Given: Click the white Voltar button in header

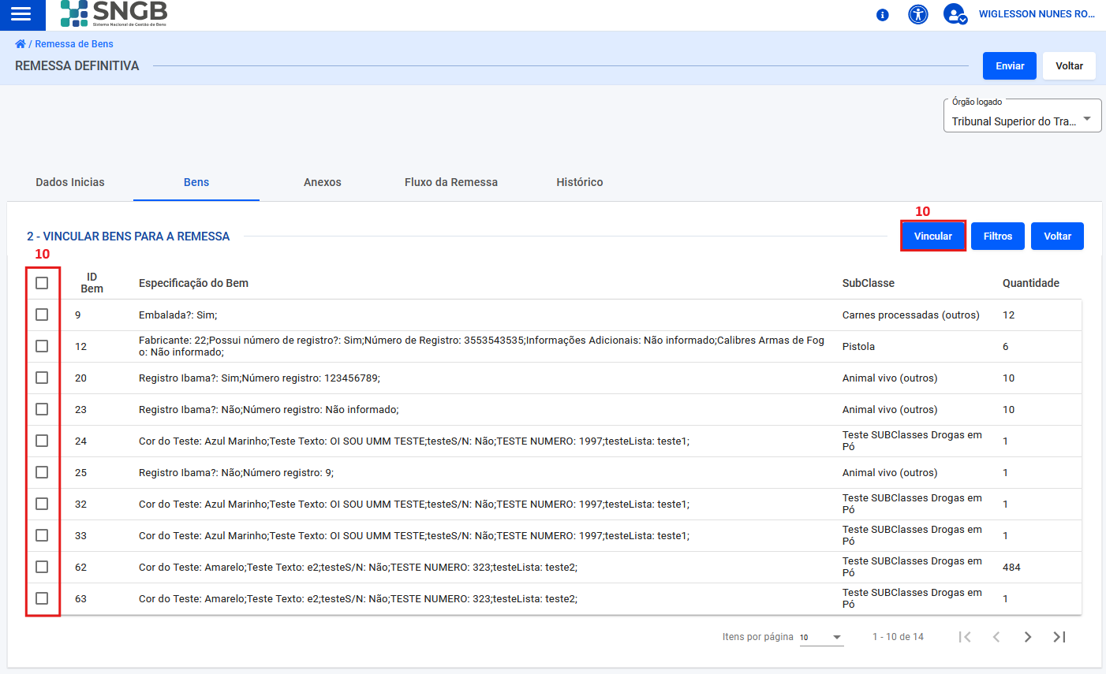Looking at the screenshot, I should pos(1070,66).
